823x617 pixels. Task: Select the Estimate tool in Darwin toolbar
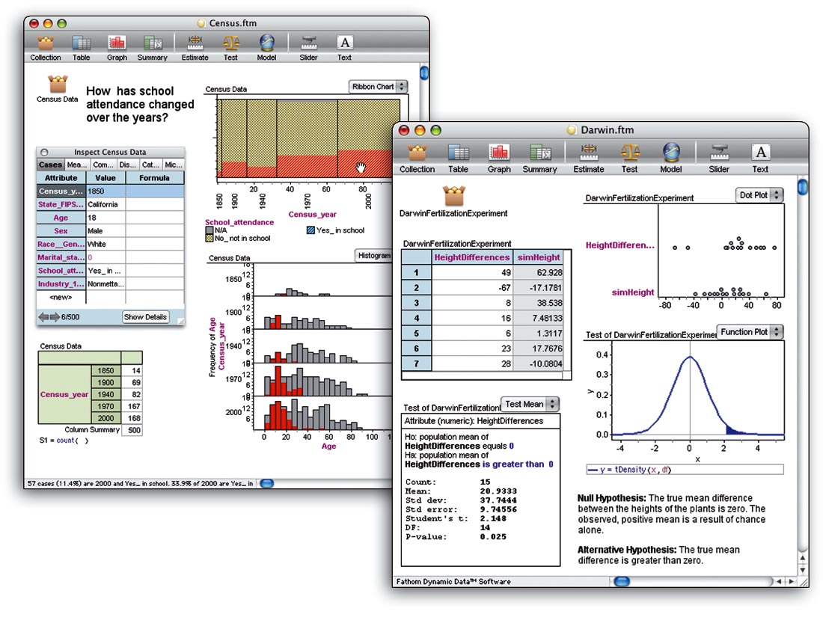tap(589, 153)
